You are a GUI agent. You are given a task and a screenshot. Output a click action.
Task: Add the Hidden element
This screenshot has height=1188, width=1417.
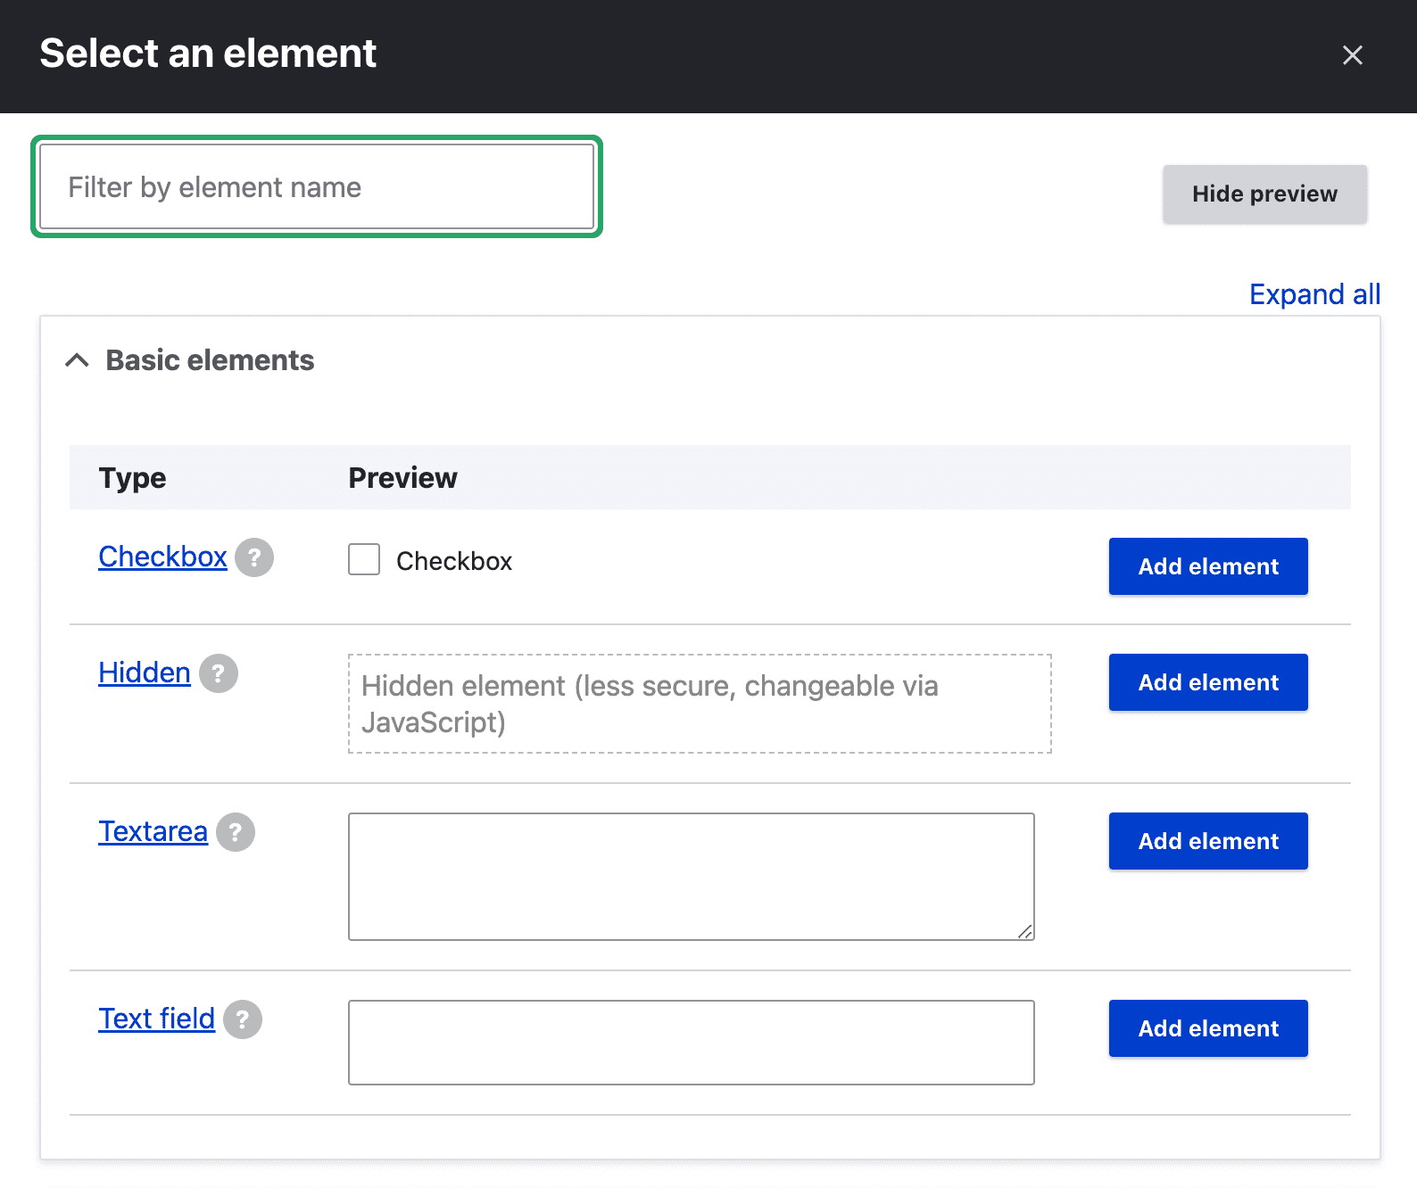click(1208, 682)
